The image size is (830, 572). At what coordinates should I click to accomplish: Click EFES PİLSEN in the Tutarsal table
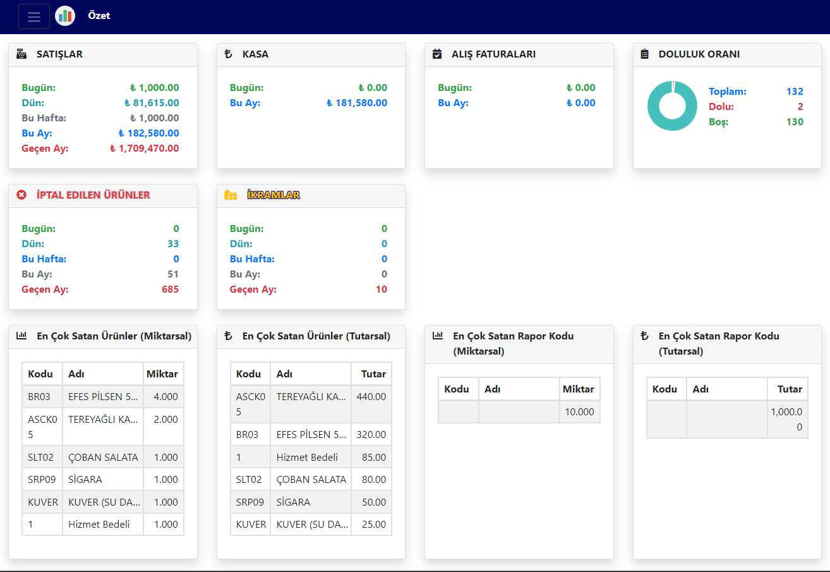pyautogui.click(x=311, y=435)
